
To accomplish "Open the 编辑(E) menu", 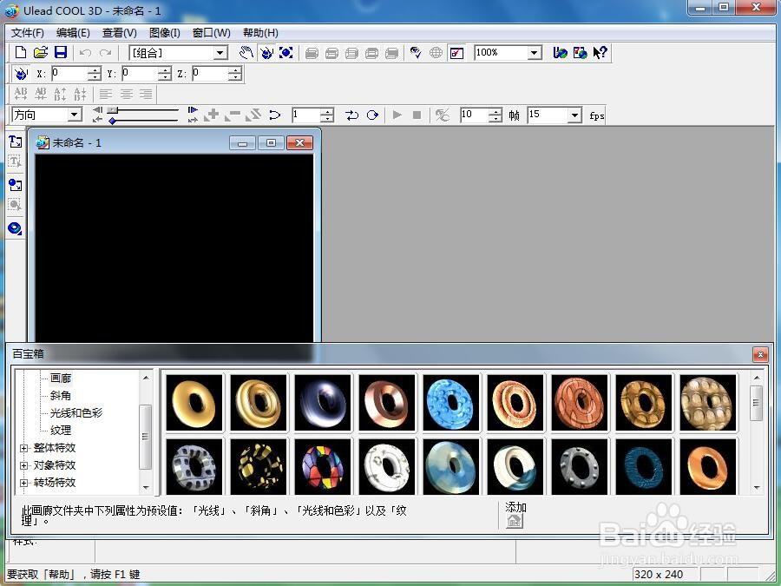I will tap(73, 33).
